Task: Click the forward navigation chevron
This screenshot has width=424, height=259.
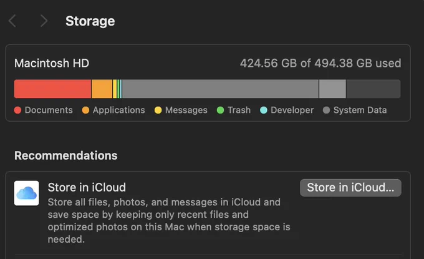Action: (x=44, y=21)
